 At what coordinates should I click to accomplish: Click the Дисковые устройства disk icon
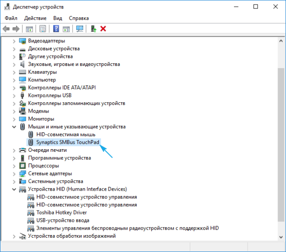tap(22, 49)
